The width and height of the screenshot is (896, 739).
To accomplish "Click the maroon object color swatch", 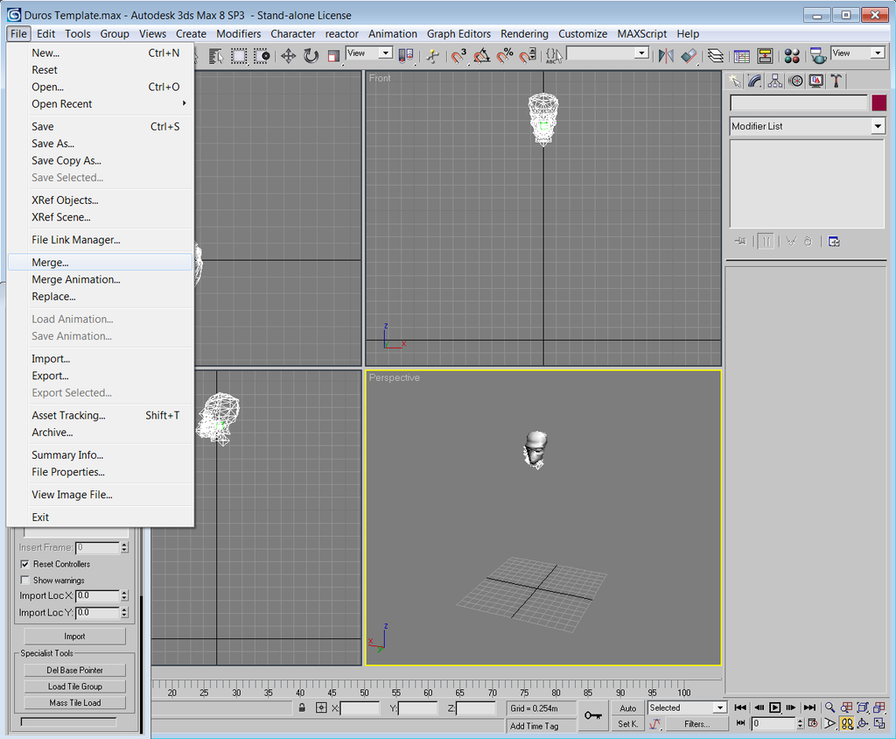I will (878, 103).
